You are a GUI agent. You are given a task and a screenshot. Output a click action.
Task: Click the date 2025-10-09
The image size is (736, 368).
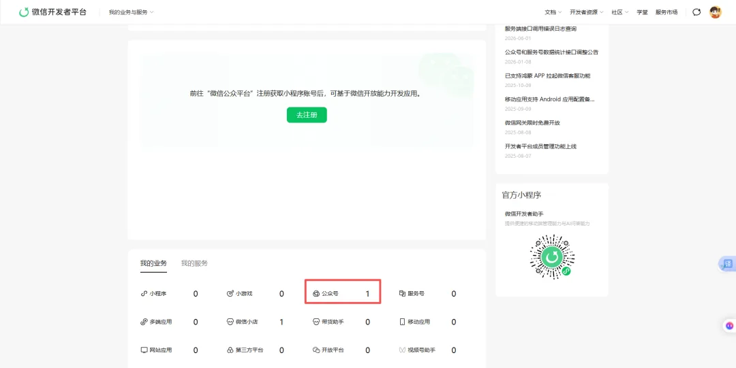[518, 85]
